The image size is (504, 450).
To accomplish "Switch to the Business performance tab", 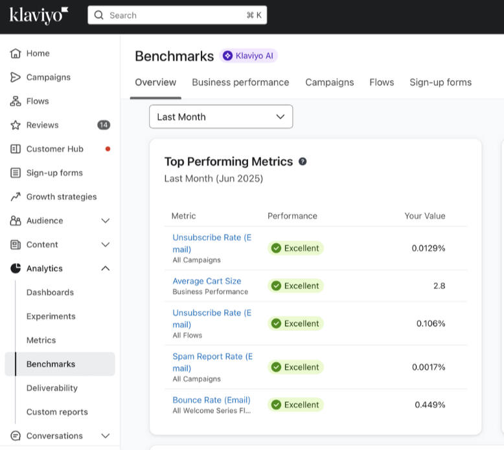I will [240, 83].
